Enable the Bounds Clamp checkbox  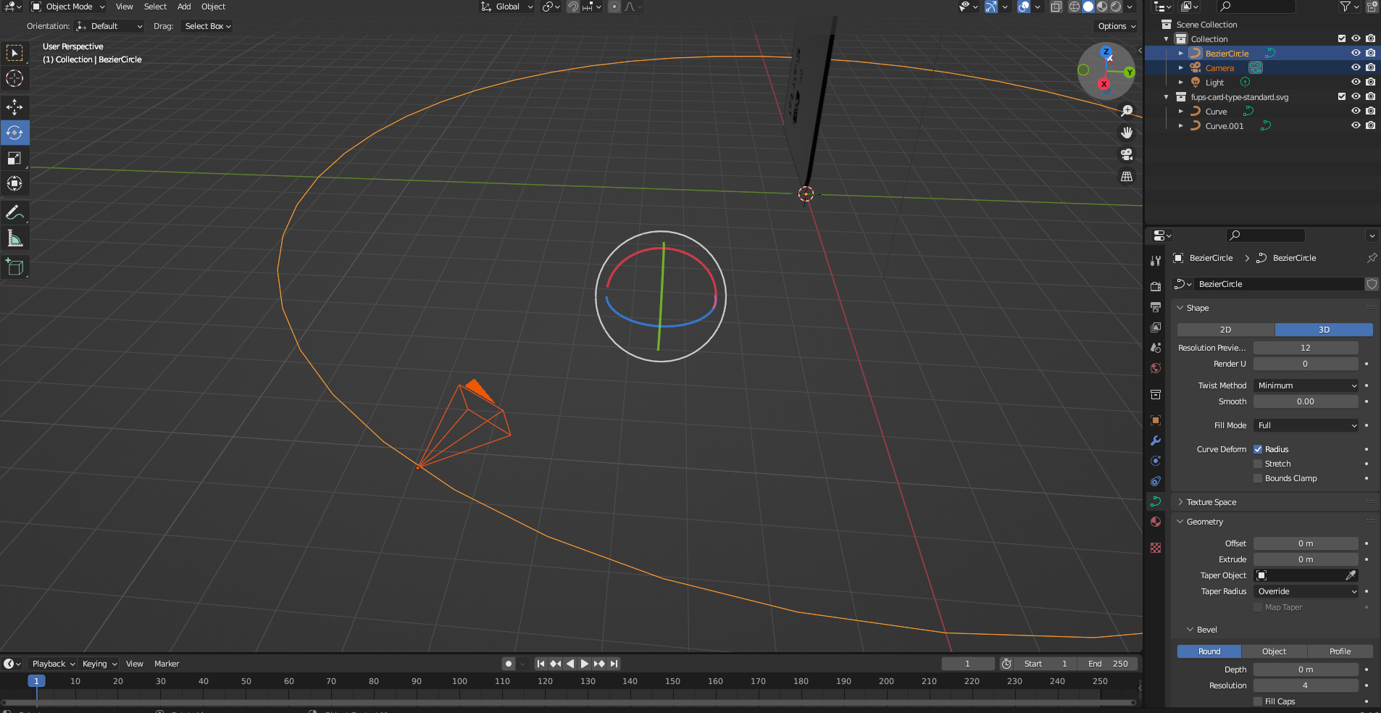tap(1258, 478)
